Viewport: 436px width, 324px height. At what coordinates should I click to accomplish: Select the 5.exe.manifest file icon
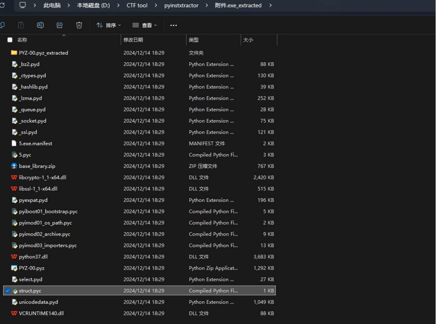(x=14, y=143)
